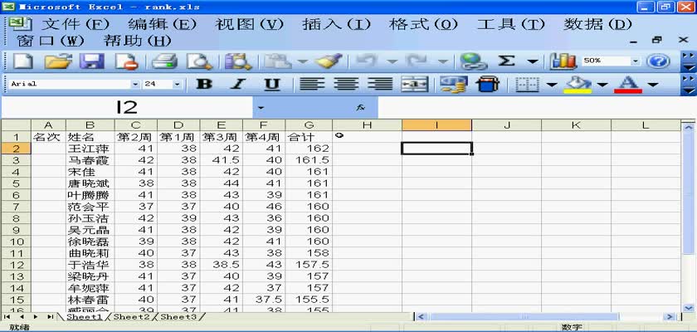Select cell G2 containing 162

pos(310,148)
